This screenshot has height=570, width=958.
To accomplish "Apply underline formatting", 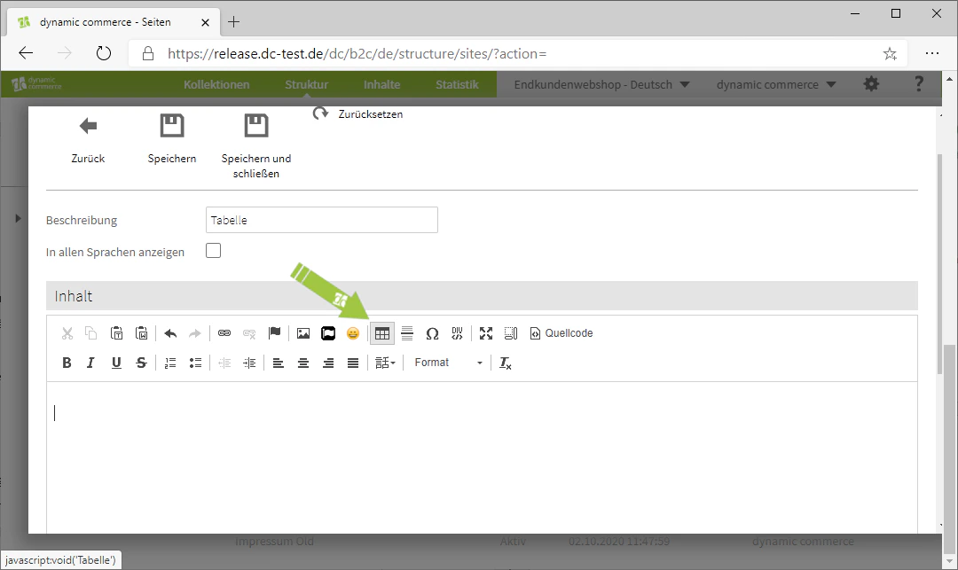I will pos(116,363).
